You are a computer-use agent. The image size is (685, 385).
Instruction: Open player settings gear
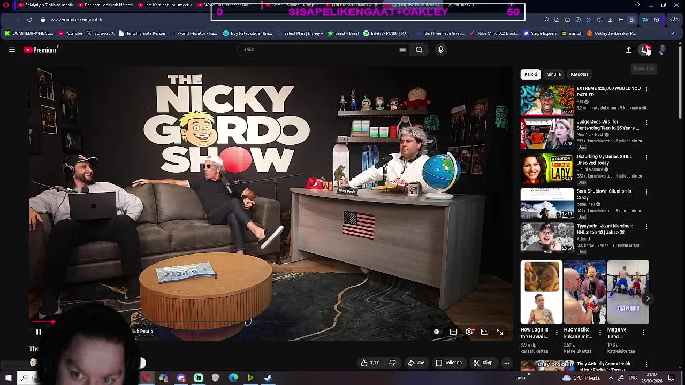click(x=469, y=332)
